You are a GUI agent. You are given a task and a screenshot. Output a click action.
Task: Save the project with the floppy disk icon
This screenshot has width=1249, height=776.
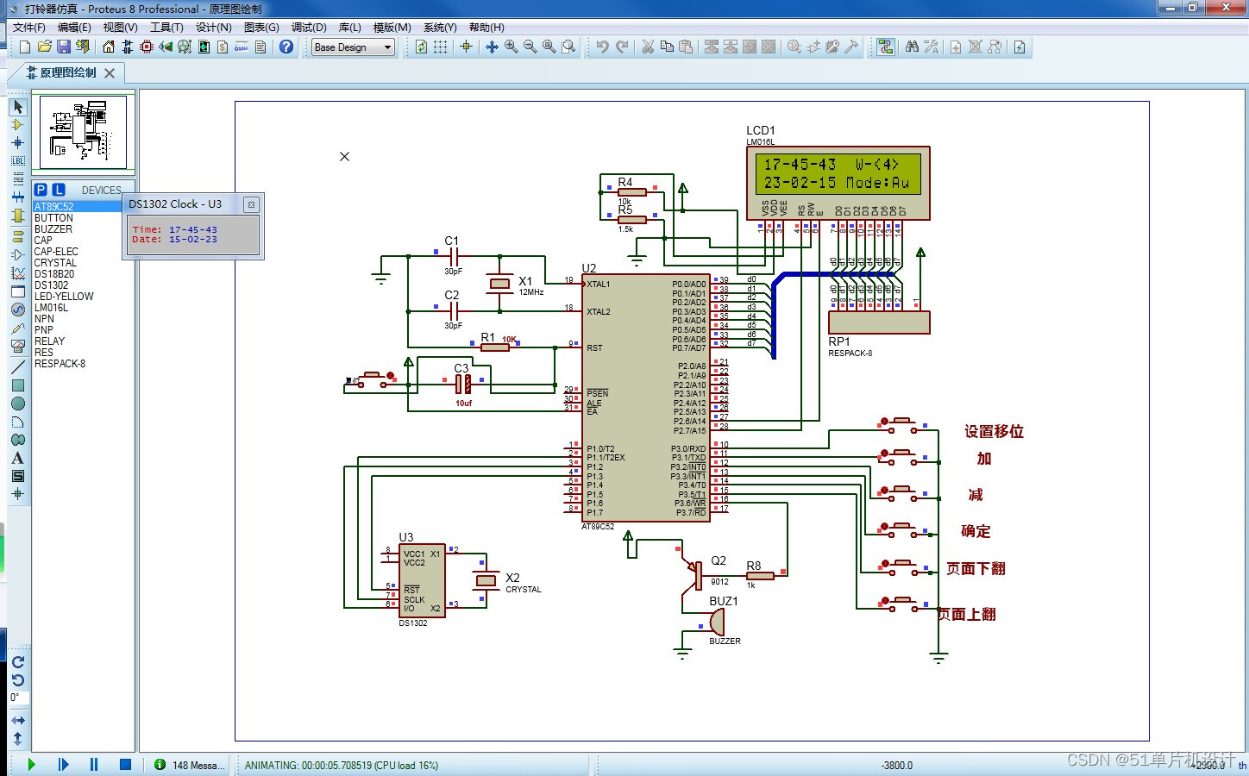(x=64, y=47)
